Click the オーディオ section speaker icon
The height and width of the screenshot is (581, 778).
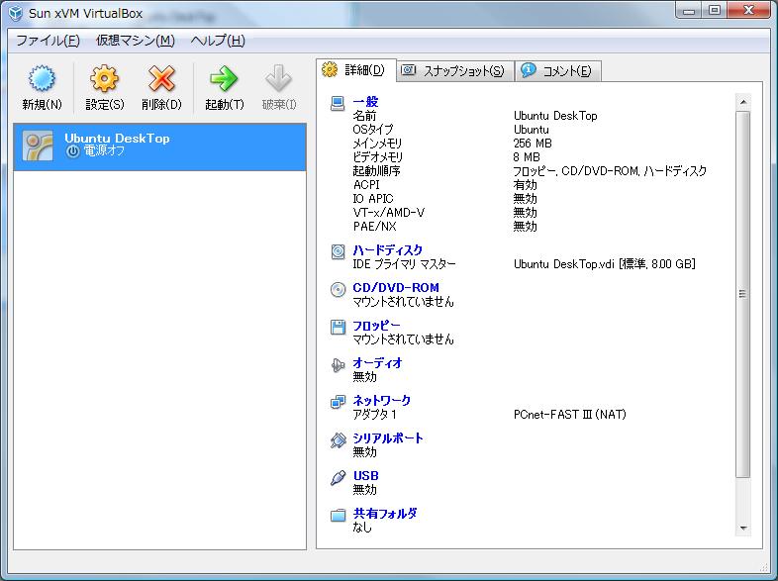pos(338,365)
